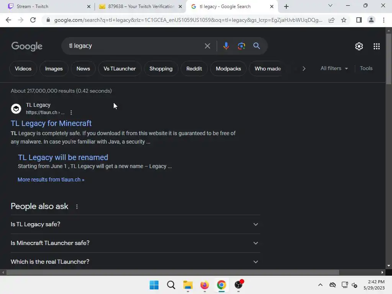Show more filter chips with arrow
The height and width of the screenshot is (294, 392).
point(304,69)
